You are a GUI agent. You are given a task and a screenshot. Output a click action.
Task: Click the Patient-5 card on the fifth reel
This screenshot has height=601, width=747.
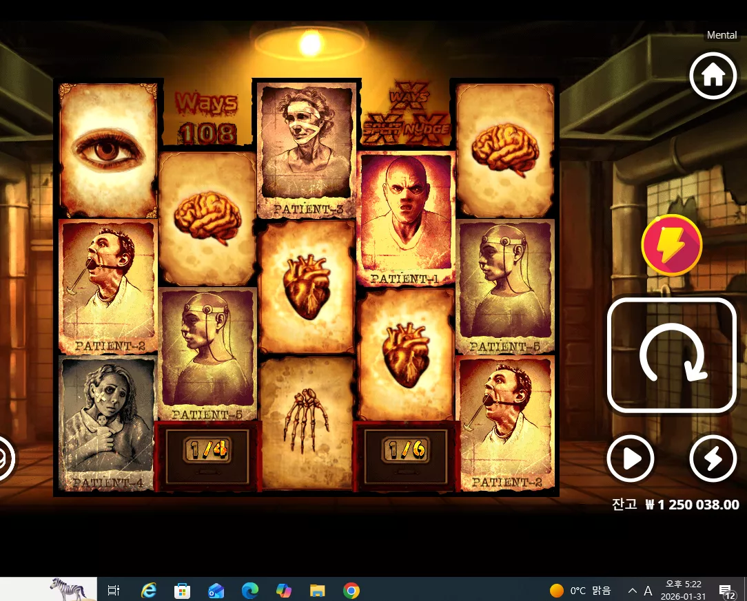pos(505,286)
